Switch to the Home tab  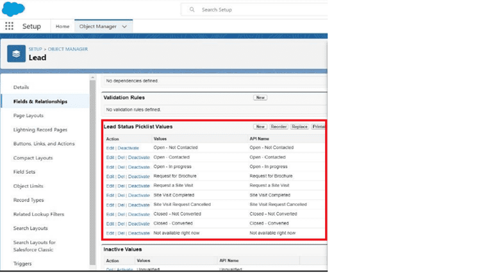pyautogui.click(x=62, y=26)
